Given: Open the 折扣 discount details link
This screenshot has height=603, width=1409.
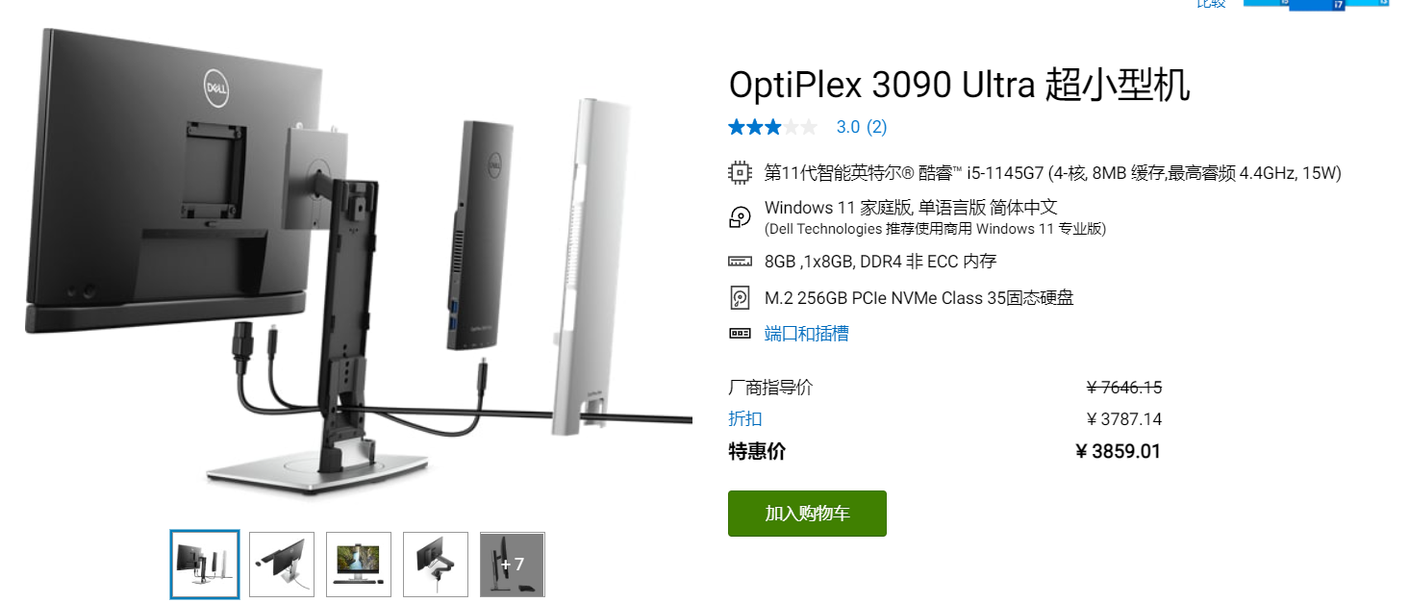Looking at the screenshot, I should [745, 418].
